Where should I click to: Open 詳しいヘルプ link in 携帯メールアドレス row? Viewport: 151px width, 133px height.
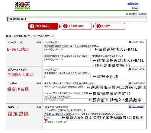coord(138,69)
